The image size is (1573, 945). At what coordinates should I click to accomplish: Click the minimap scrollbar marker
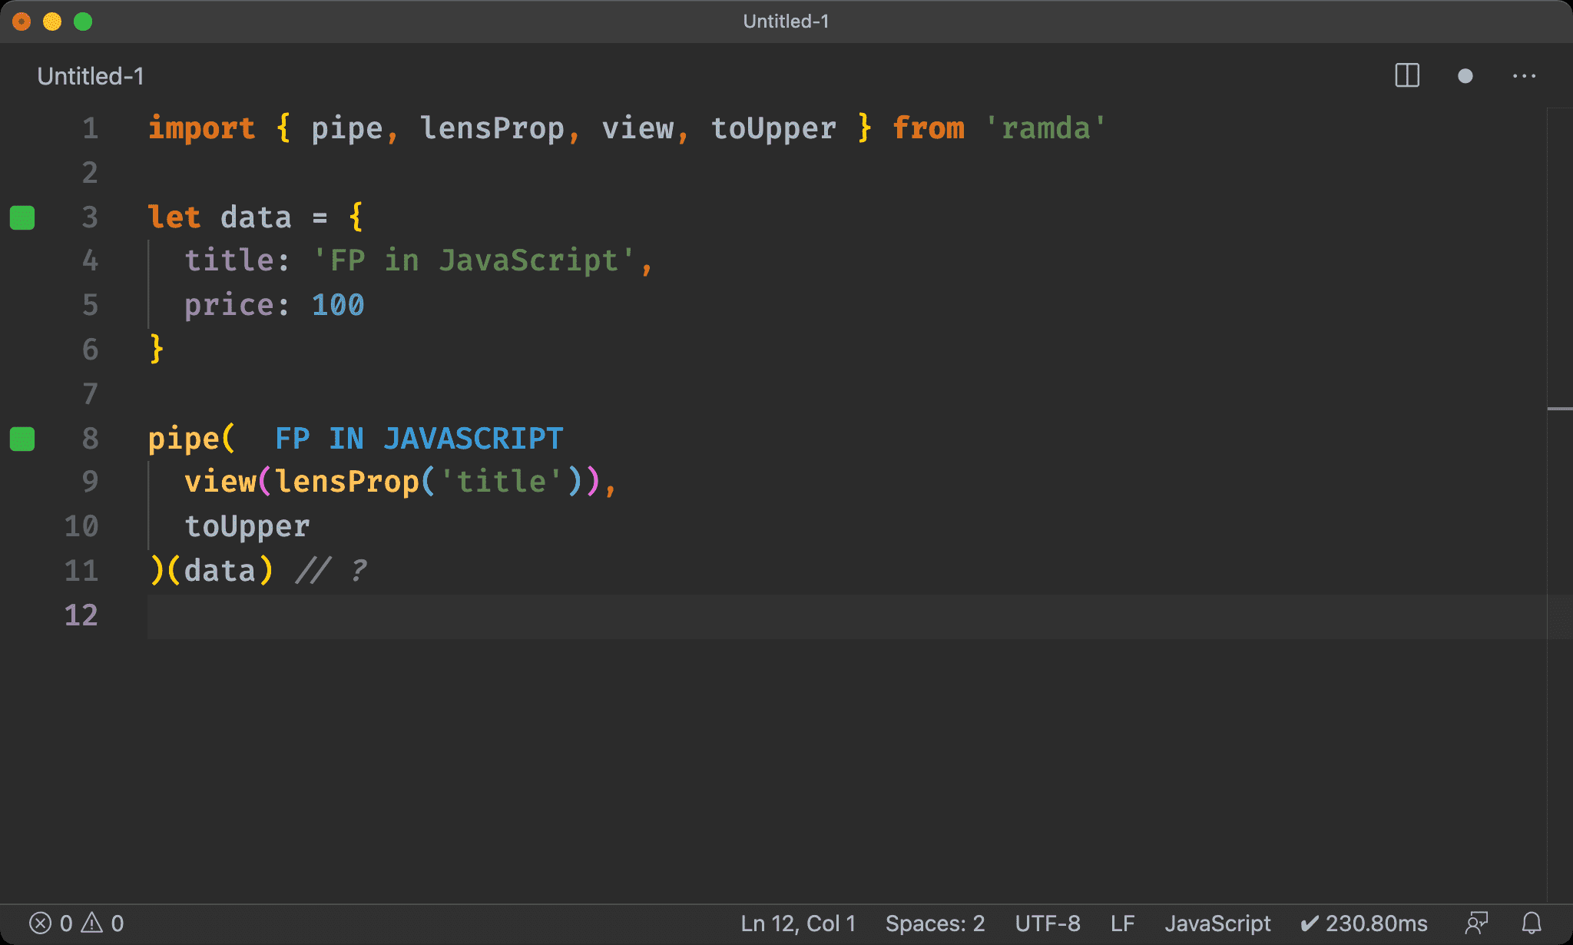click(1559, 409)
